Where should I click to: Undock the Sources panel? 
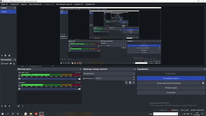click(x=15, y=60)
